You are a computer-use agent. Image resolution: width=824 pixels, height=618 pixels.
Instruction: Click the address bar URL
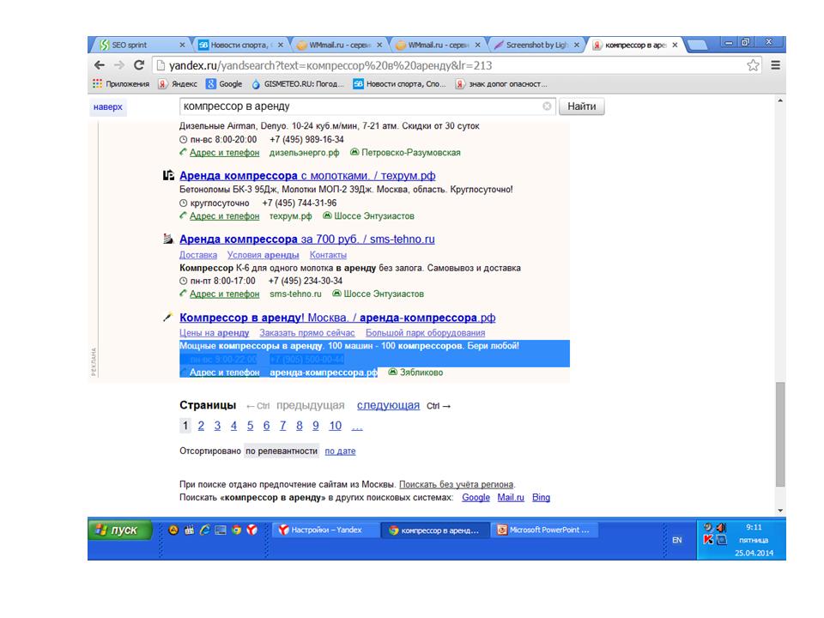point(330,66)
